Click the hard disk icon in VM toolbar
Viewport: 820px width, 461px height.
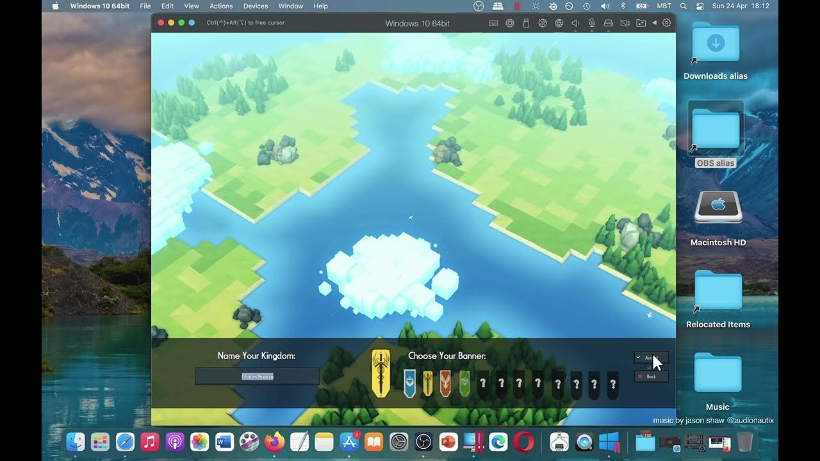(609, 23)
